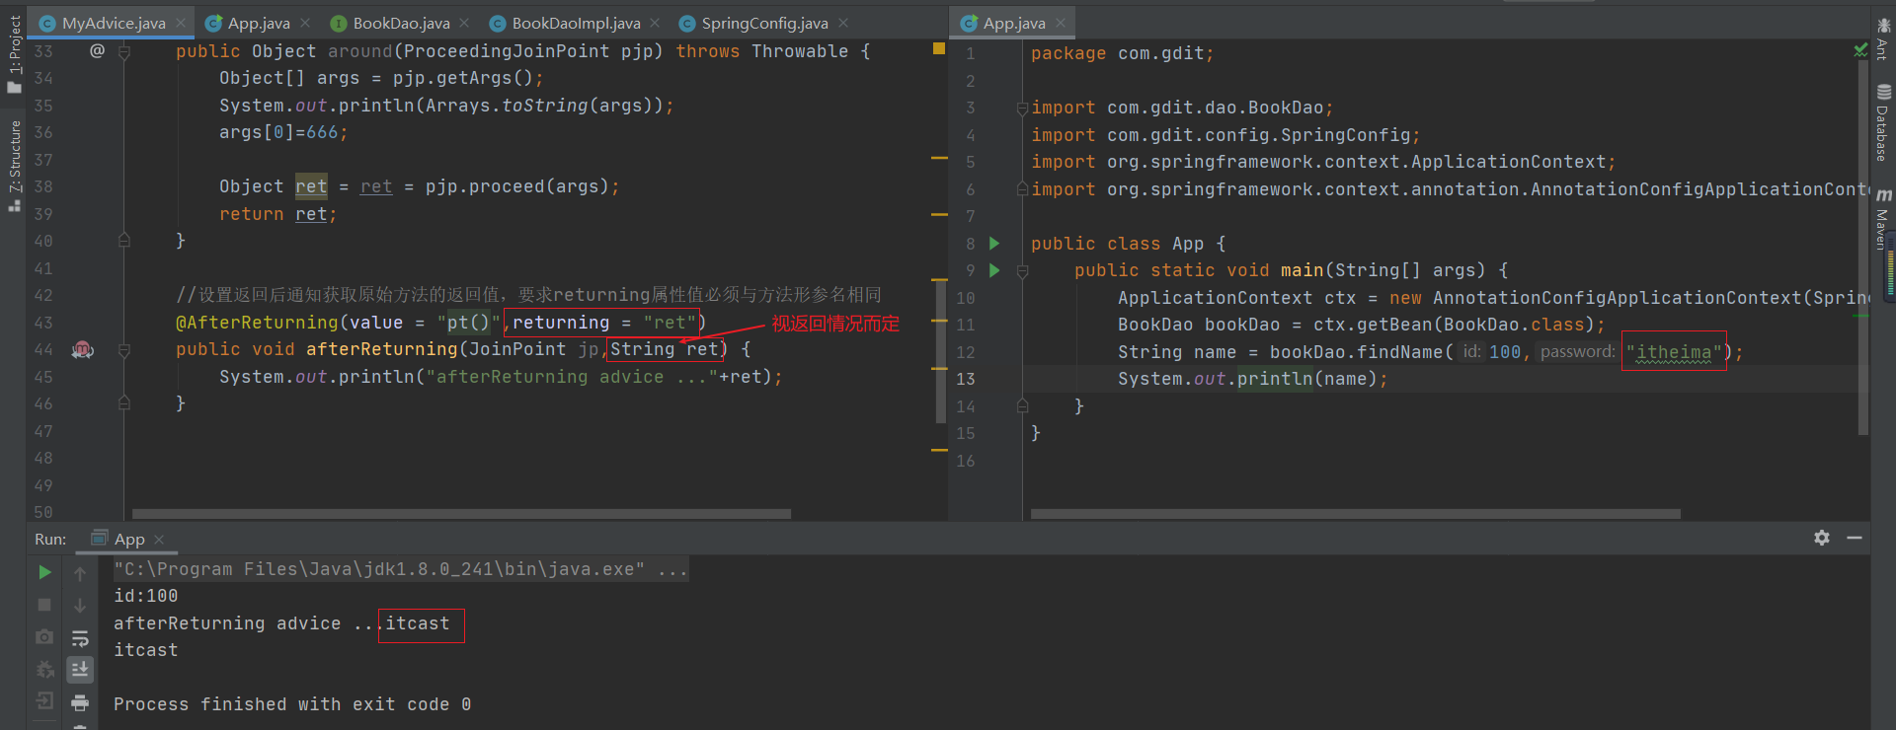Viewport: 1896px width, 730px height.
Task: Click the Stop process square icon
Action: click(x=44, y=605)
